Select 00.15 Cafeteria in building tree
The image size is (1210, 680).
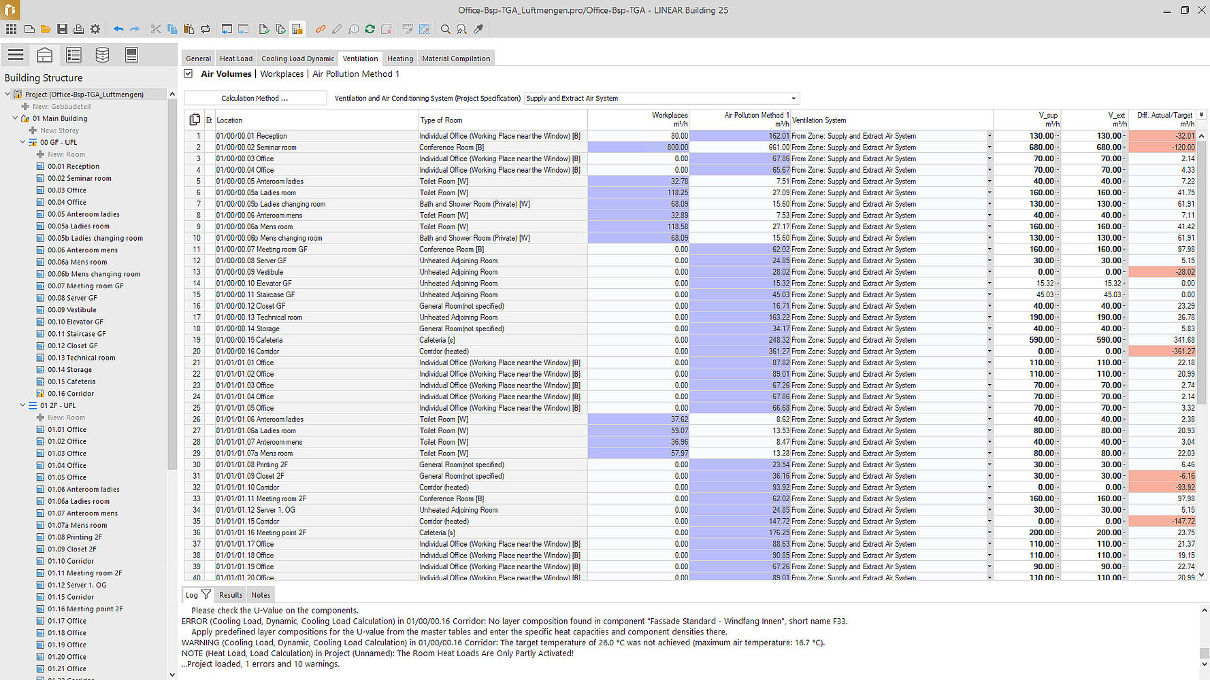pyautogui.click(x=71, y=381)
